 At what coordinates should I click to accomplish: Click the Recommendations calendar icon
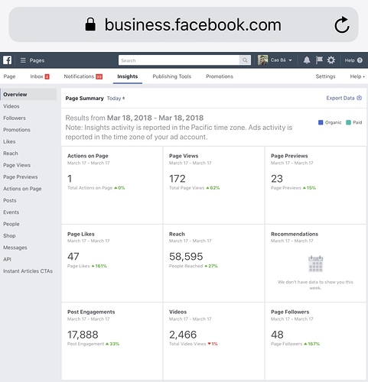tap(316, 264)
